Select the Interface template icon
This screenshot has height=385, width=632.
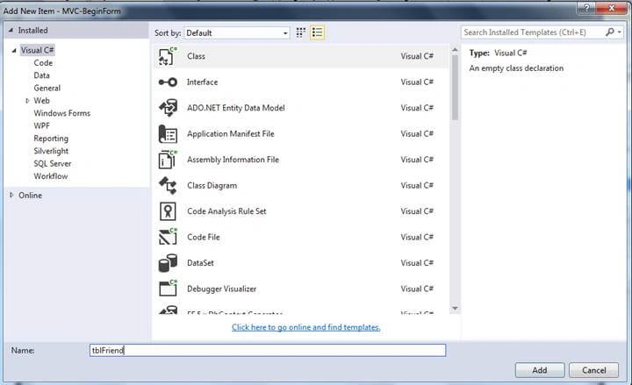click(168, 82)
